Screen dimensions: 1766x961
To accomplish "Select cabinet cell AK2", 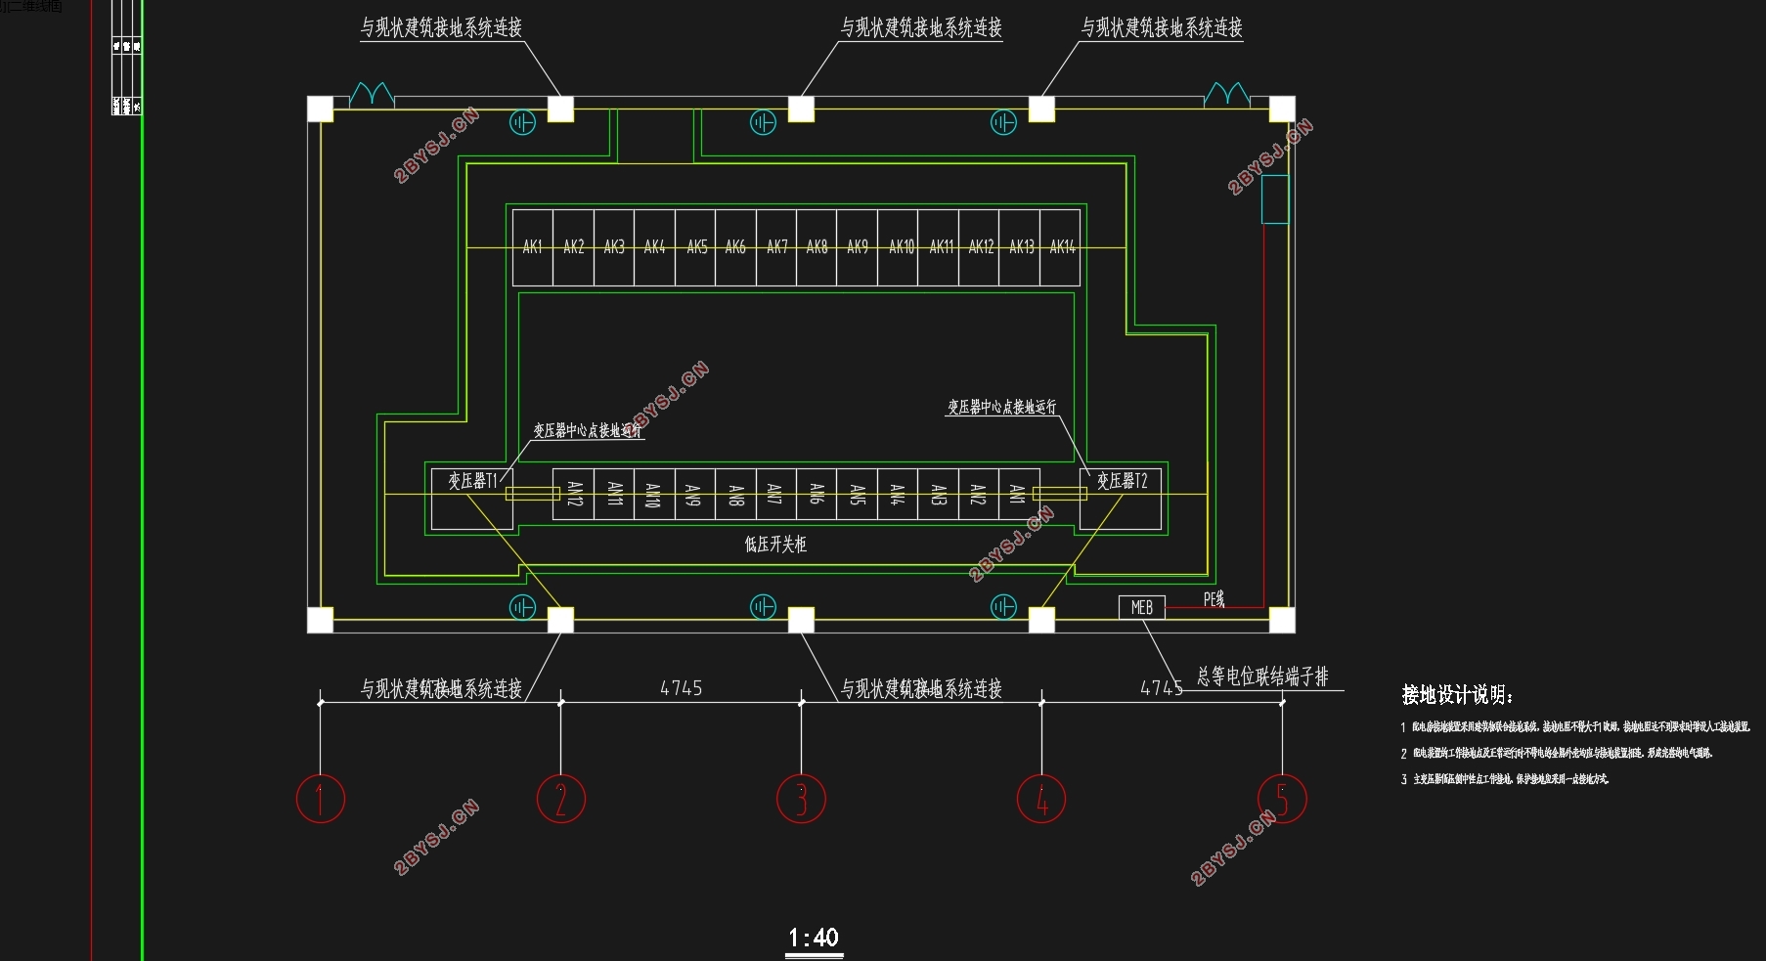I will click(573, 247).
